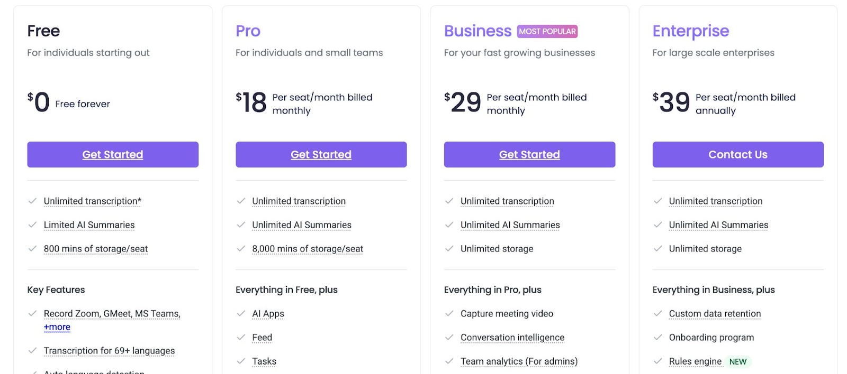847x374 pixels.
Task: Click Transcription for 69+ languages feature
Action: click(x=109, y=351)
